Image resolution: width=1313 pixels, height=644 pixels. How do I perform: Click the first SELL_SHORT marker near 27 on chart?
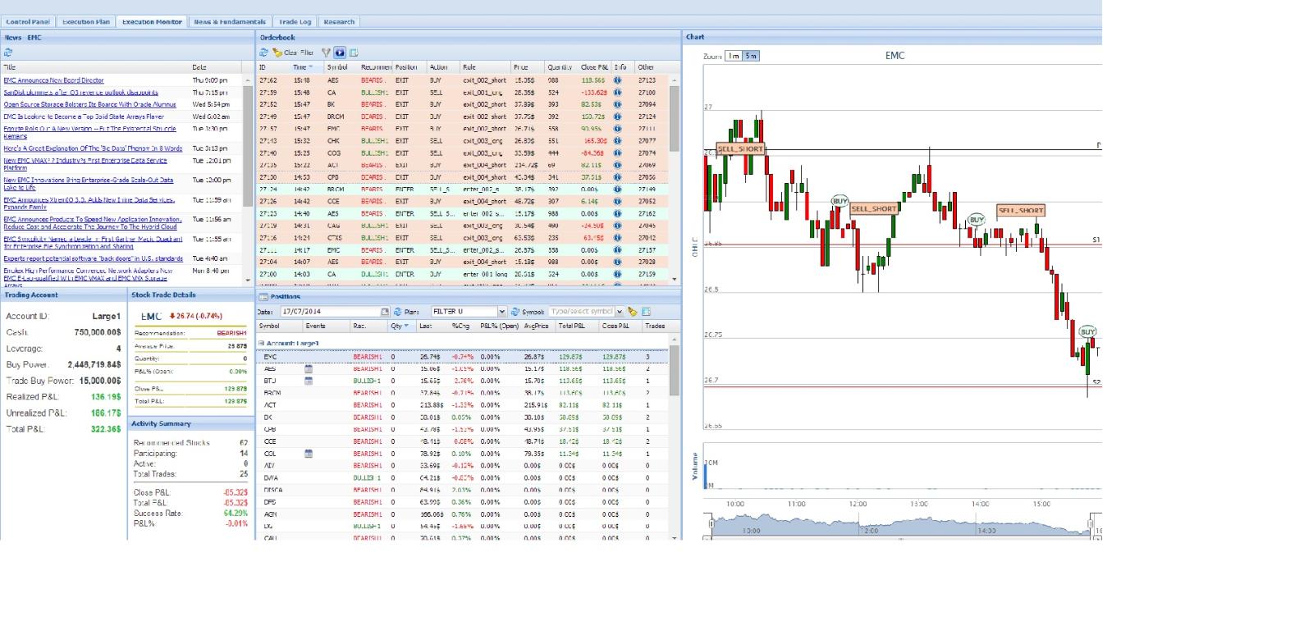coord(740,149)
